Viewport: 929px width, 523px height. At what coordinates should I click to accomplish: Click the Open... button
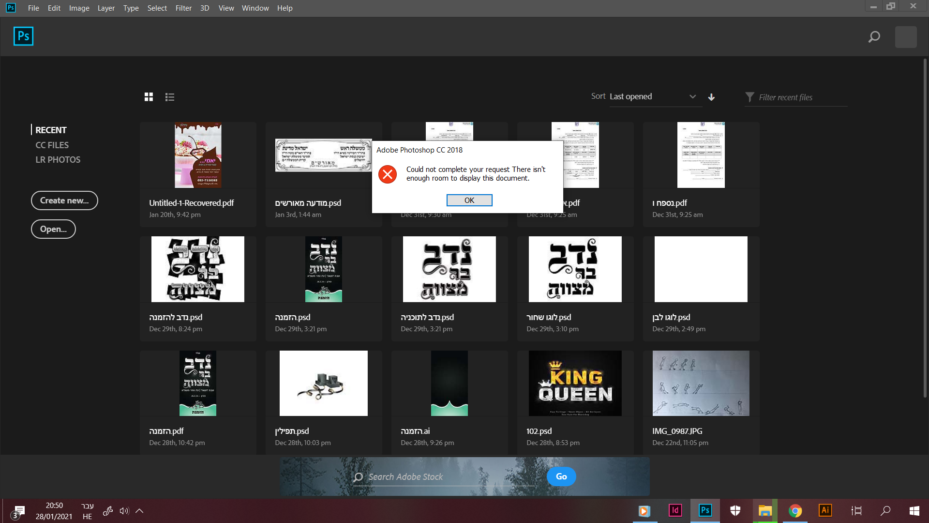(x=53, y=229)
